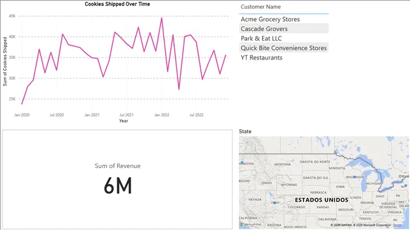The image size is (410, 230).
Task: Select the Sum of Revenue card
Action: (117, 180)
